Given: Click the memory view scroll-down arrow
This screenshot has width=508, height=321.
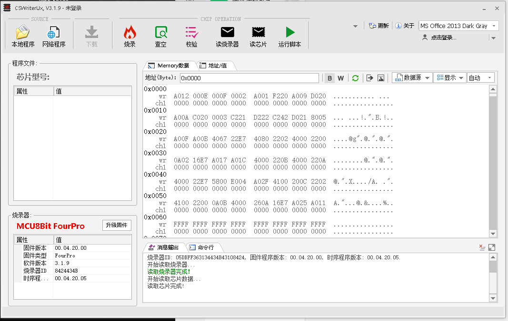Looking at the screenshot, I should click(493, 234).
